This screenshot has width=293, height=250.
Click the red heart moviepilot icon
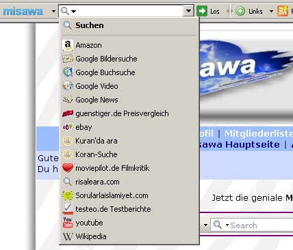pyautogui.click(x=68, y=168)
